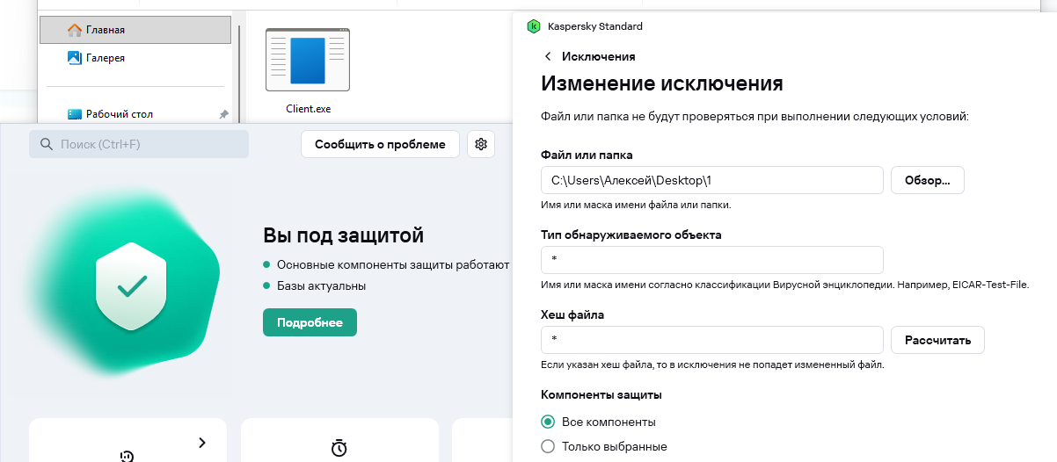Click the Поиск (Ctrl+F) search box
The height and width of the screenshot is (462, 1057).
coord(139,144)
